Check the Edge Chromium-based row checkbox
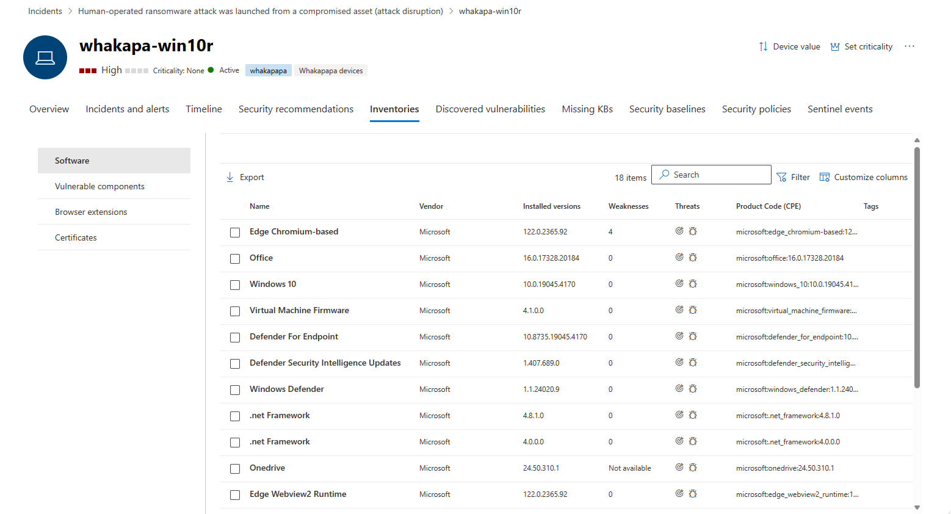Image resolution: width=951 pixels, height=514 pixels. tap(235, 233)
